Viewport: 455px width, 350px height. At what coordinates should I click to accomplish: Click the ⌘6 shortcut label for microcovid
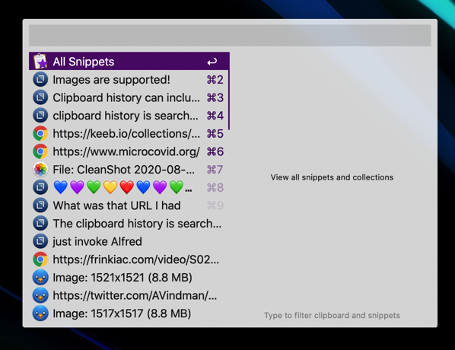215,151
